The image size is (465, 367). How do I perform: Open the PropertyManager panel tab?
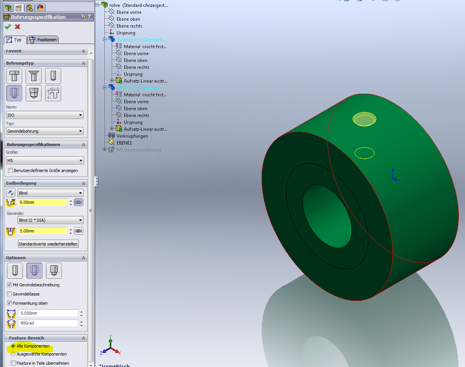point(19,8)
